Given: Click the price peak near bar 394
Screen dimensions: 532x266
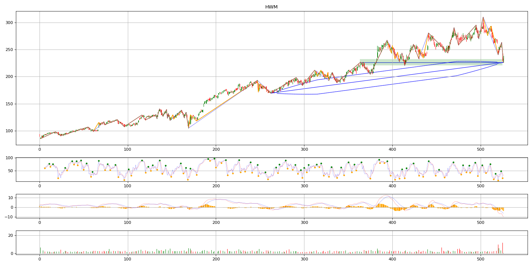Looking at the screenshot, I should point(387,41).
